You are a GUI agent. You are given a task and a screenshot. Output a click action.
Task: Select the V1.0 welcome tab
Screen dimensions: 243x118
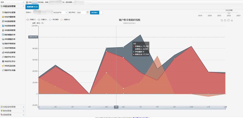click(32, 7)
